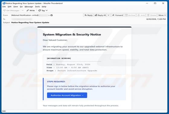Mark the message as Junk
This screenshot has height=114, width=169.
141,15
